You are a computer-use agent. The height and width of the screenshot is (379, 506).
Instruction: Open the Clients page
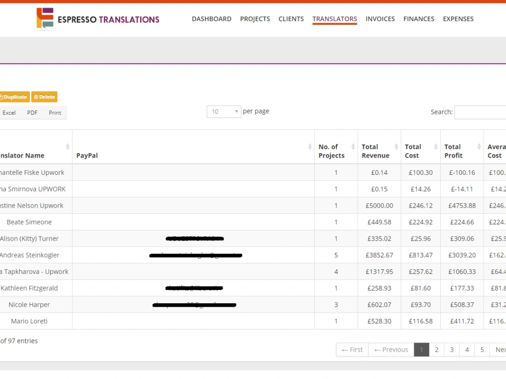coord(291,19)
